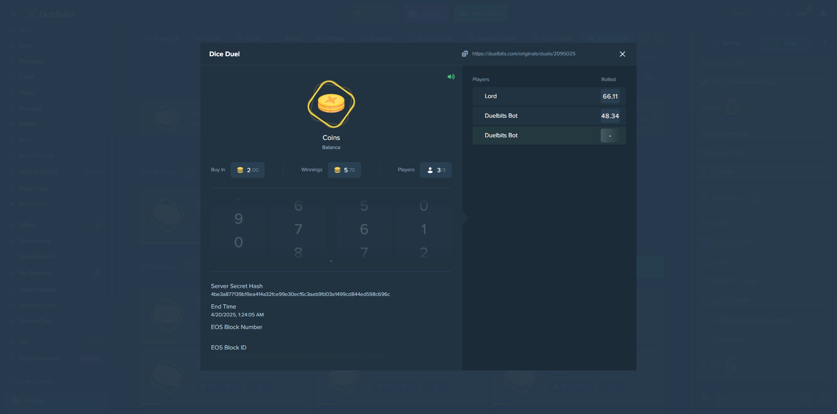This screenshot has height=414, width=837.
Task: Click the pending dash roll value
Action: pos(610,136)
